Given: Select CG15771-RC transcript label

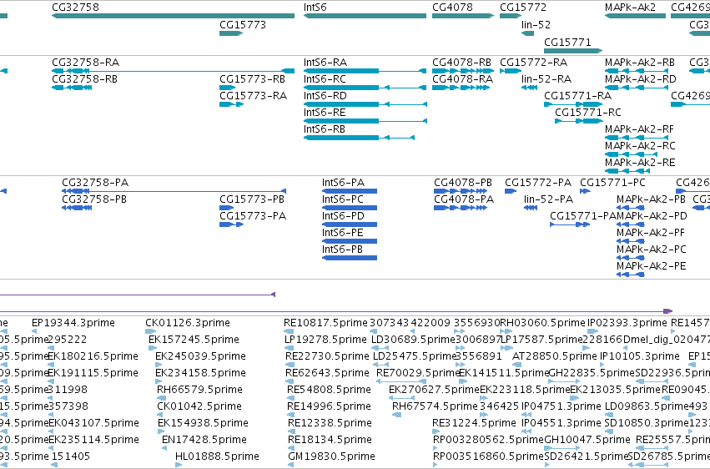Looking at the screenshot, I should pos(588,113).
